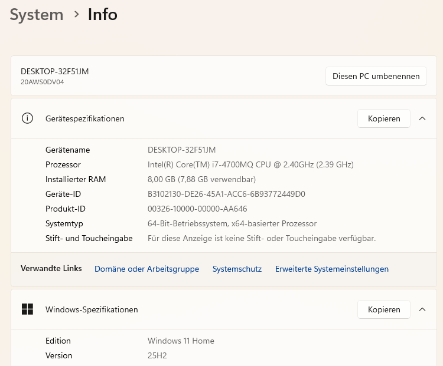Click the model text 20AWS0DV04
The image size is (443, 366).
(43, 82)
